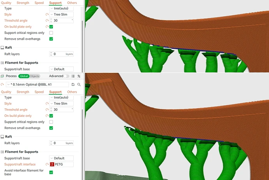Open Style Tree Slim dropdown in lower panel
Screen dimensions: 269x180
62,104
